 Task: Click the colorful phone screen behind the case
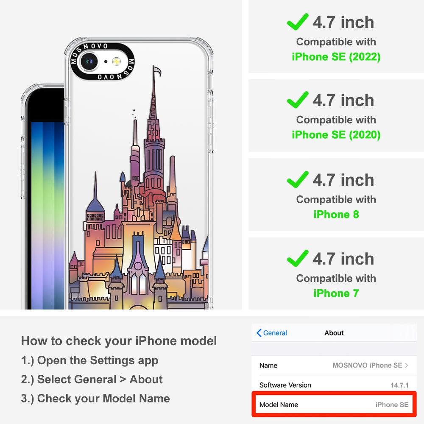(x=47, y=215)
